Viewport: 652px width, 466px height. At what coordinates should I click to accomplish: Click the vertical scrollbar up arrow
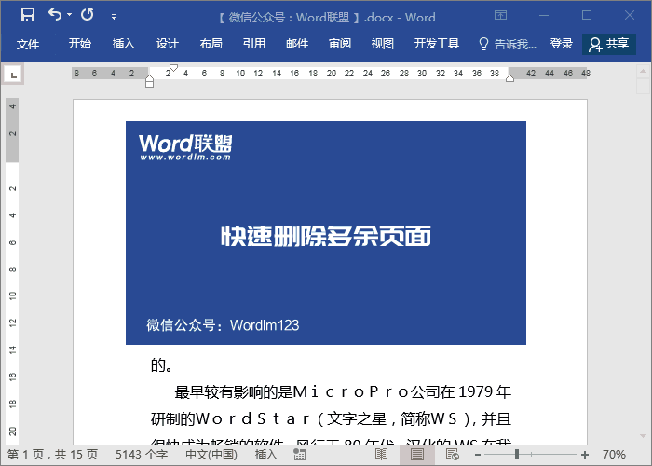(643, 72)
